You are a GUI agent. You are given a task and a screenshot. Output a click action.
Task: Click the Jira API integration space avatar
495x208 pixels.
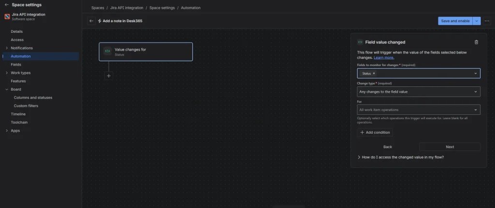click(x=7, y=17)
